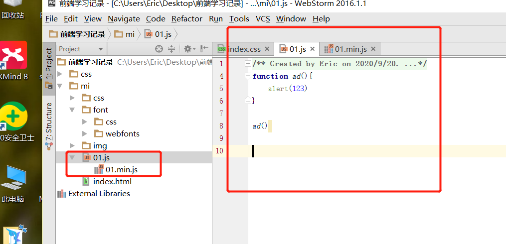
Task: Select the font folder row
Action: click(134, 110)
